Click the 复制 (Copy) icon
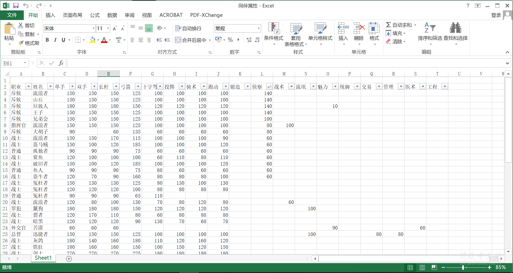This screenshot has width=513, height=273. [x=21, y=34]
